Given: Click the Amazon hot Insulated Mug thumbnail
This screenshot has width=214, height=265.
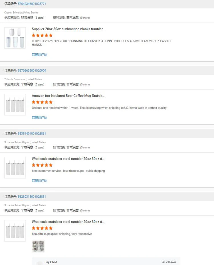Looking at the screenshot, I should point(15,105).
